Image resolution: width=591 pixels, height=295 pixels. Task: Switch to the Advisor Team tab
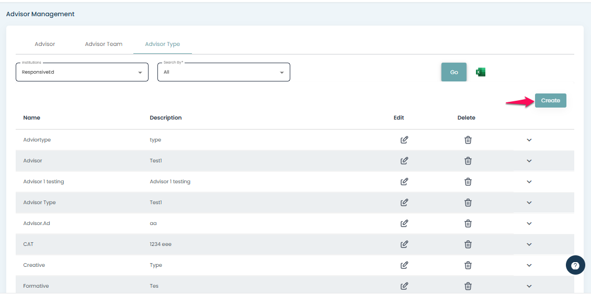point(104,44)
